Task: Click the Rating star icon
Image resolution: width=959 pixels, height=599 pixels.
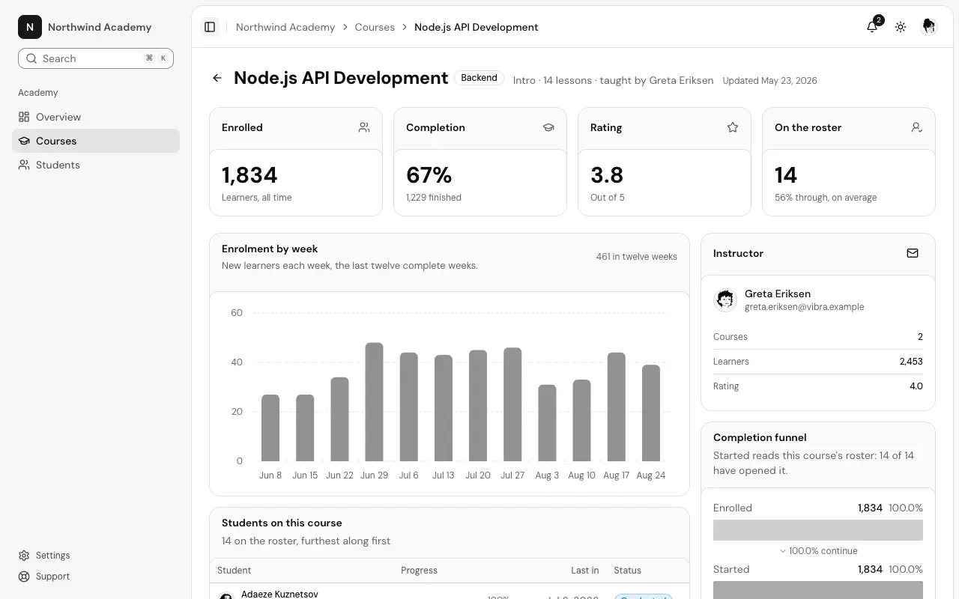Action: (x=733, y=127)
